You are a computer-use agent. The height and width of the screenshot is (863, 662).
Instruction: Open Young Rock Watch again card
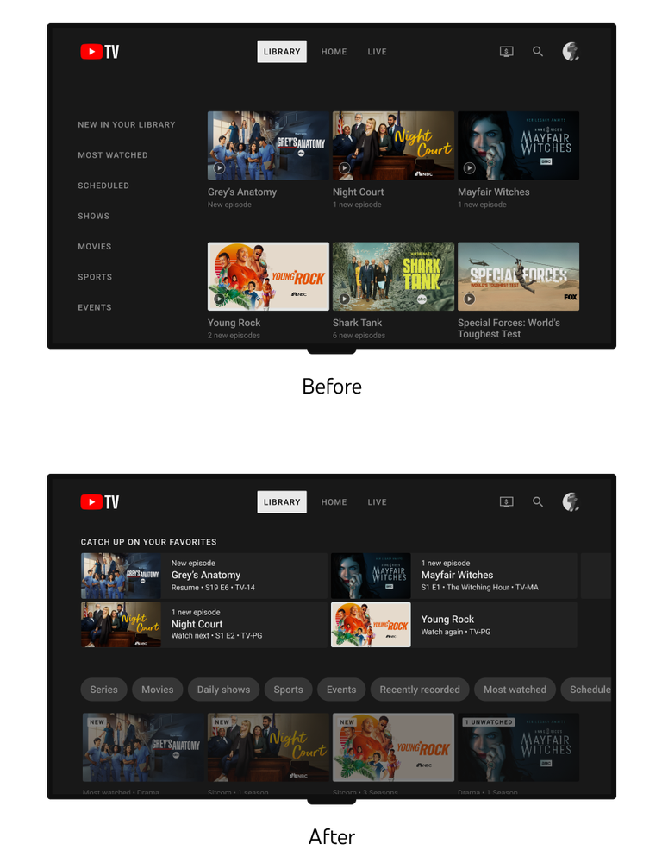(453, 625)
